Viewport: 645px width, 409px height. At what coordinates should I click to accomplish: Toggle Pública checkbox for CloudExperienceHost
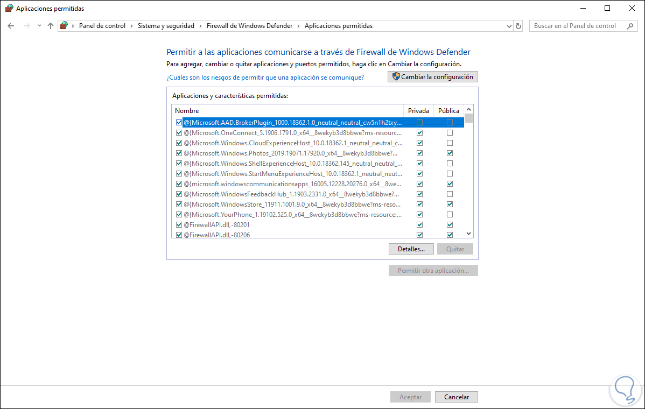coord(450,143)
